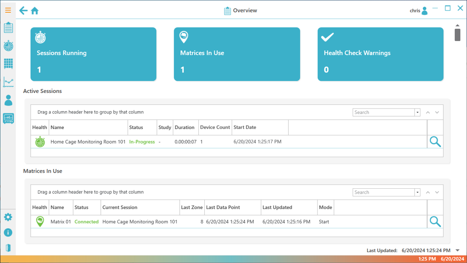Image resolution: width=467 pixels, height=263 pixels.
Task: Go to the home screen
Action: pyautogui.click(x=35, y=10)
